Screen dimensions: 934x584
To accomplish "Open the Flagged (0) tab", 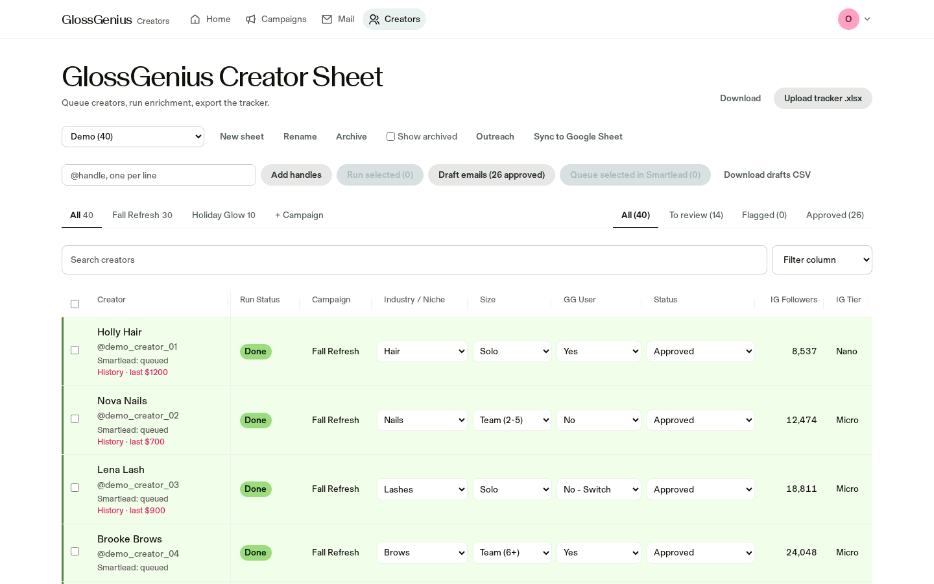I will (764, 215).
